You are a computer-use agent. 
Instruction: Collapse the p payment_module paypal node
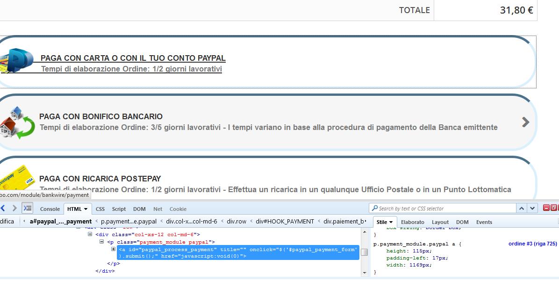[101, 242]
